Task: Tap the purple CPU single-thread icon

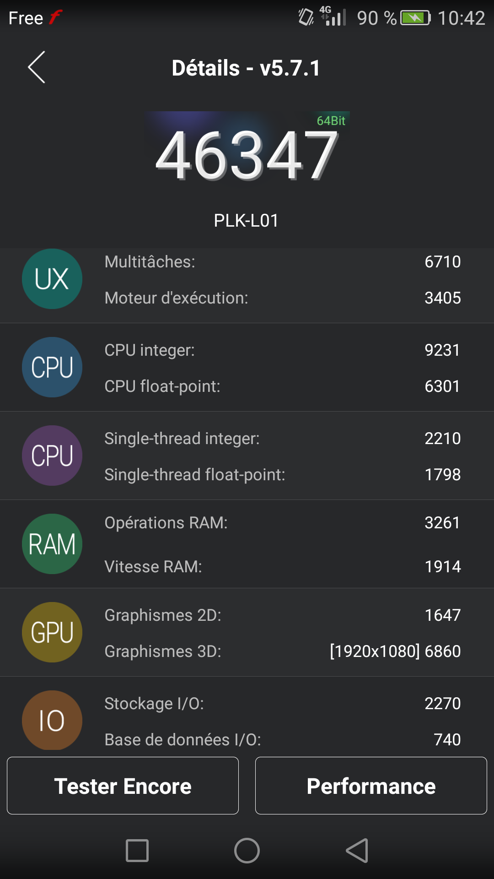Action: tap(52, 456)
